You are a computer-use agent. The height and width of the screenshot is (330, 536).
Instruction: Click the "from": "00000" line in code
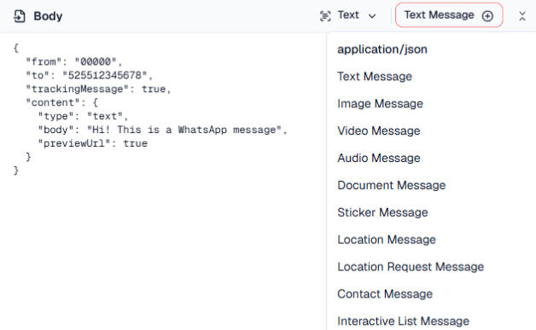pyautogui.click(x=74, y=62)
